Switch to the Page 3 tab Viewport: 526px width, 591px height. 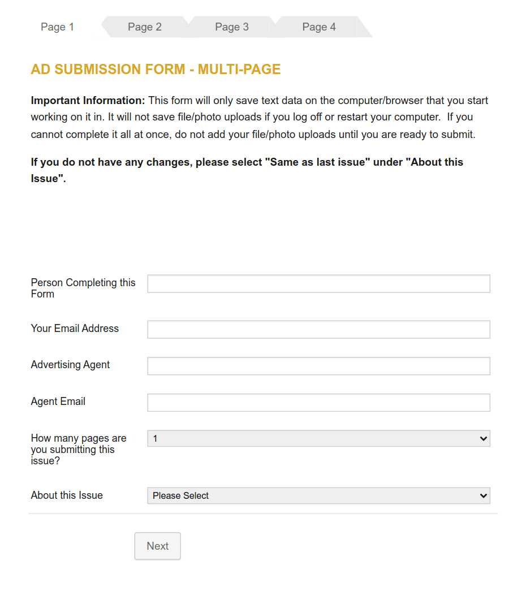click(231, 27)
